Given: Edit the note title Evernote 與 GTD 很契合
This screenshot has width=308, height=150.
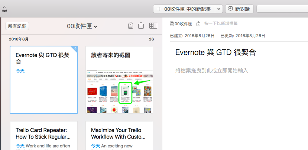Looking at the screenshot, I should pos(215,52).
